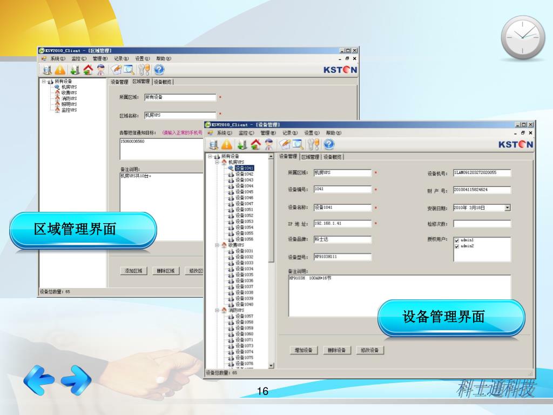Select 设备1035 in the device tree
553x415 pixels.
(245, 275)
